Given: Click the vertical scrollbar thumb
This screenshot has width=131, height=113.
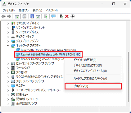Looking at the screenshot, I should [x=128, y=77].
